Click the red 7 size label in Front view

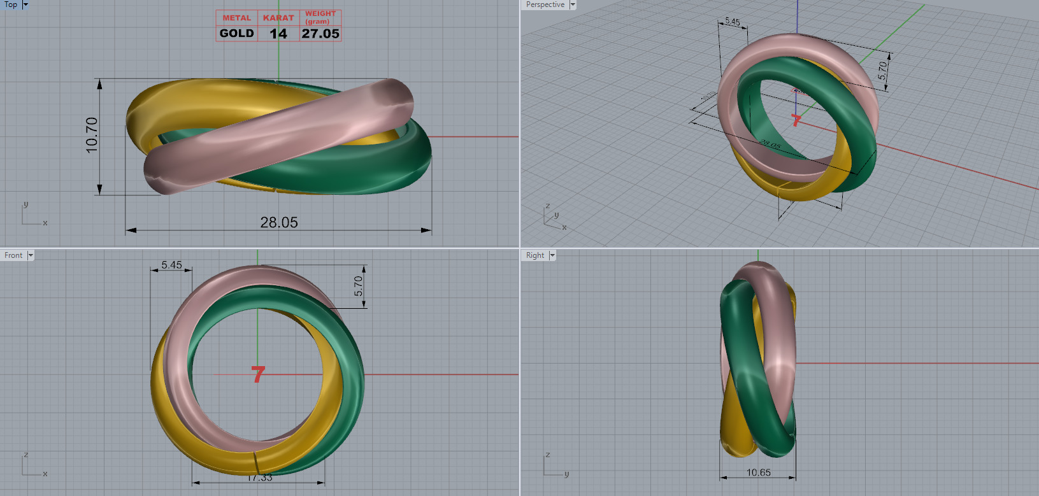(258, 374)
